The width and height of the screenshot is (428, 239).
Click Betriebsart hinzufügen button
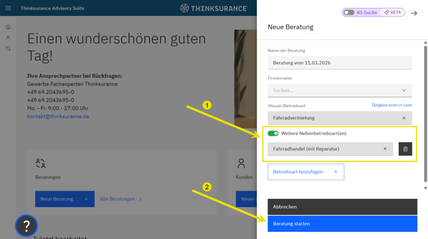point(306,172)
